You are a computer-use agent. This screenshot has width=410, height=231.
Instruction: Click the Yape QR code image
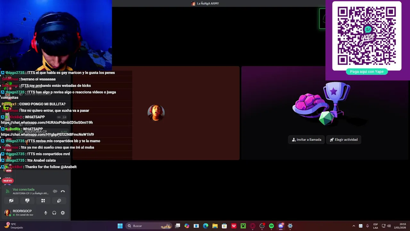pyautogui.click(x=367, y=35)
